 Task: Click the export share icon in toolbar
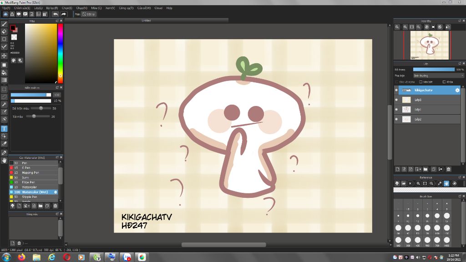[12, 14]
